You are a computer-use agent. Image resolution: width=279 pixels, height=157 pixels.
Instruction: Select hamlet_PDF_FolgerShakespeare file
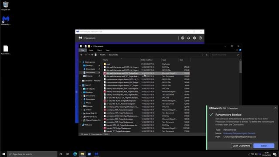[146, 128]
